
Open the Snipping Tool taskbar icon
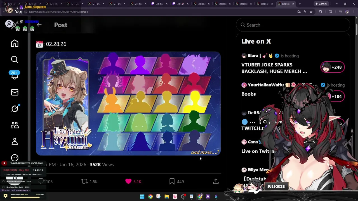[158, 197]
